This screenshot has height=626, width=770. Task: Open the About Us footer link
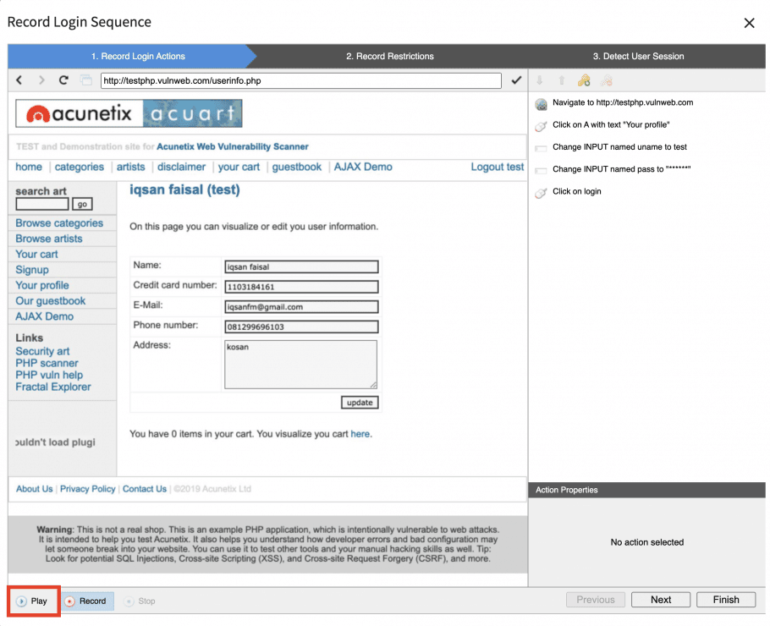pos(35,489)
